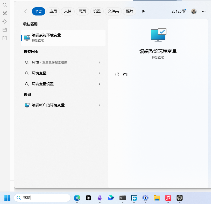Open the 23125 rewards points badge
The height and width of the screenshot is (204, 211).
[179, 11]
